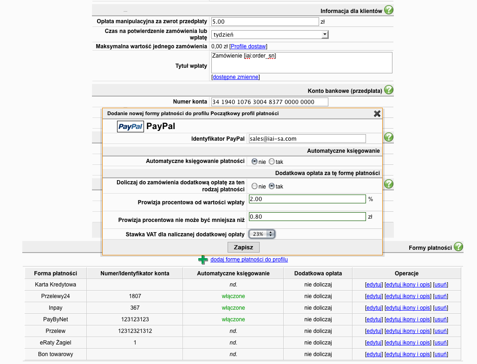Click edytuj for Bon towarowy row
The width and height of the screenshot is (477, 364).
(374, 354)
